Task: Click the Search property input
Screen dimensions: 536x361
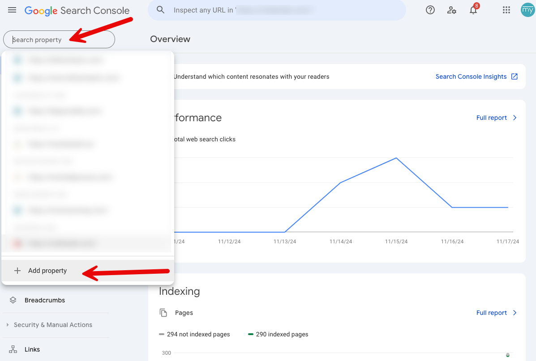Action: pyautogui.click(x=59, y=40)
